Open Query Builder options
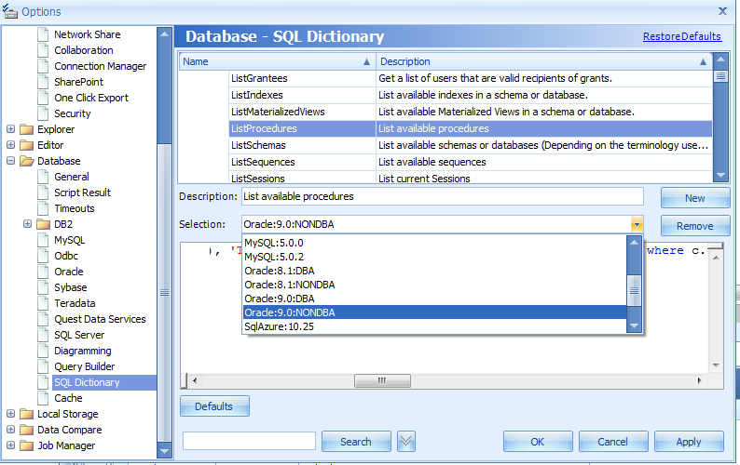 click(84, 366)
